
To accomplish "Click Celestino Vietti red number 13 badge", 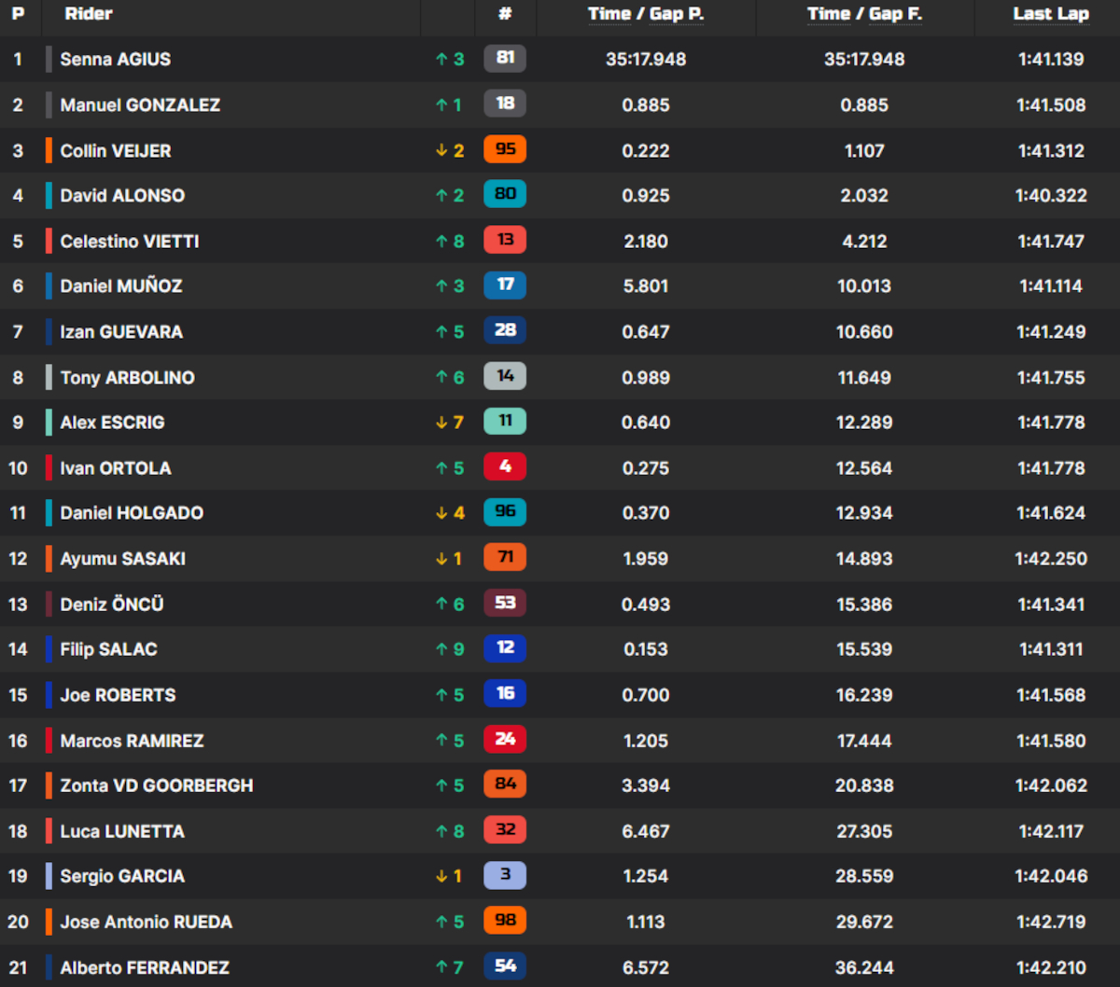I will [505, 241].
